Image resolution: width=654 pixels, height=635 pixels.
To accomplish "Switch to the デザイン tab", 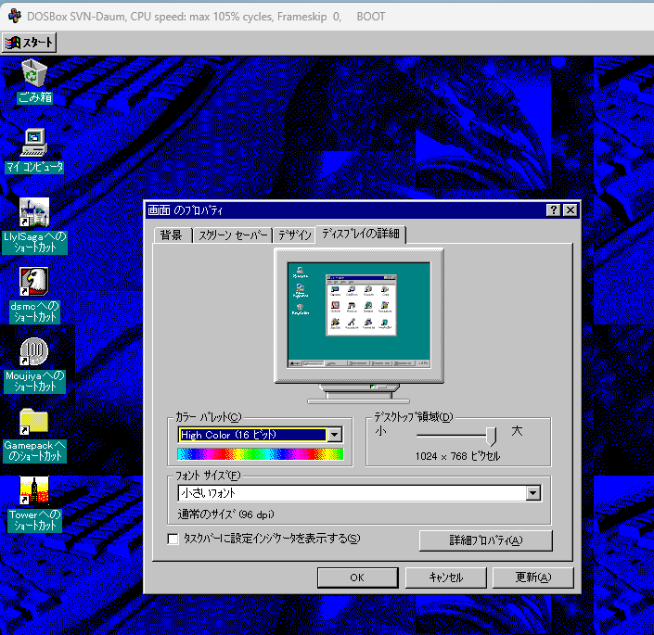I will (x=294, y=235).
